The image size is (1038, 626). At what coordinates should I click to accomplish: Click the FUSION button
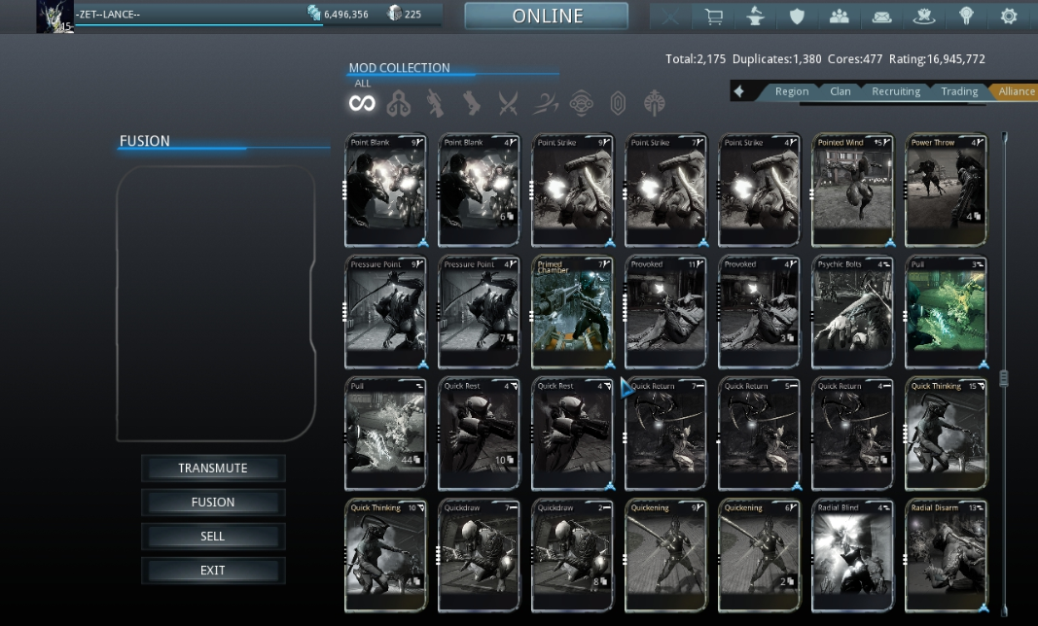(x=213, y=503)
